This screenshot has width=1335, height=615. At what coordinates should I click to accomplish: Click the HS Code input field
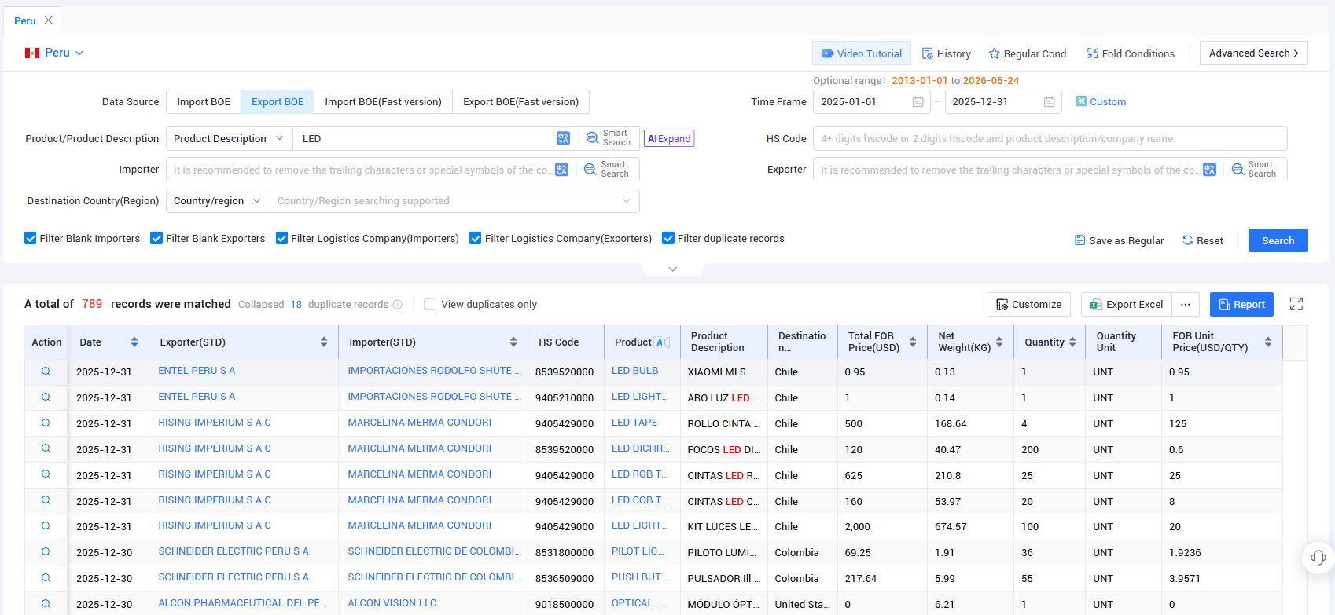tap(1050, 139)
